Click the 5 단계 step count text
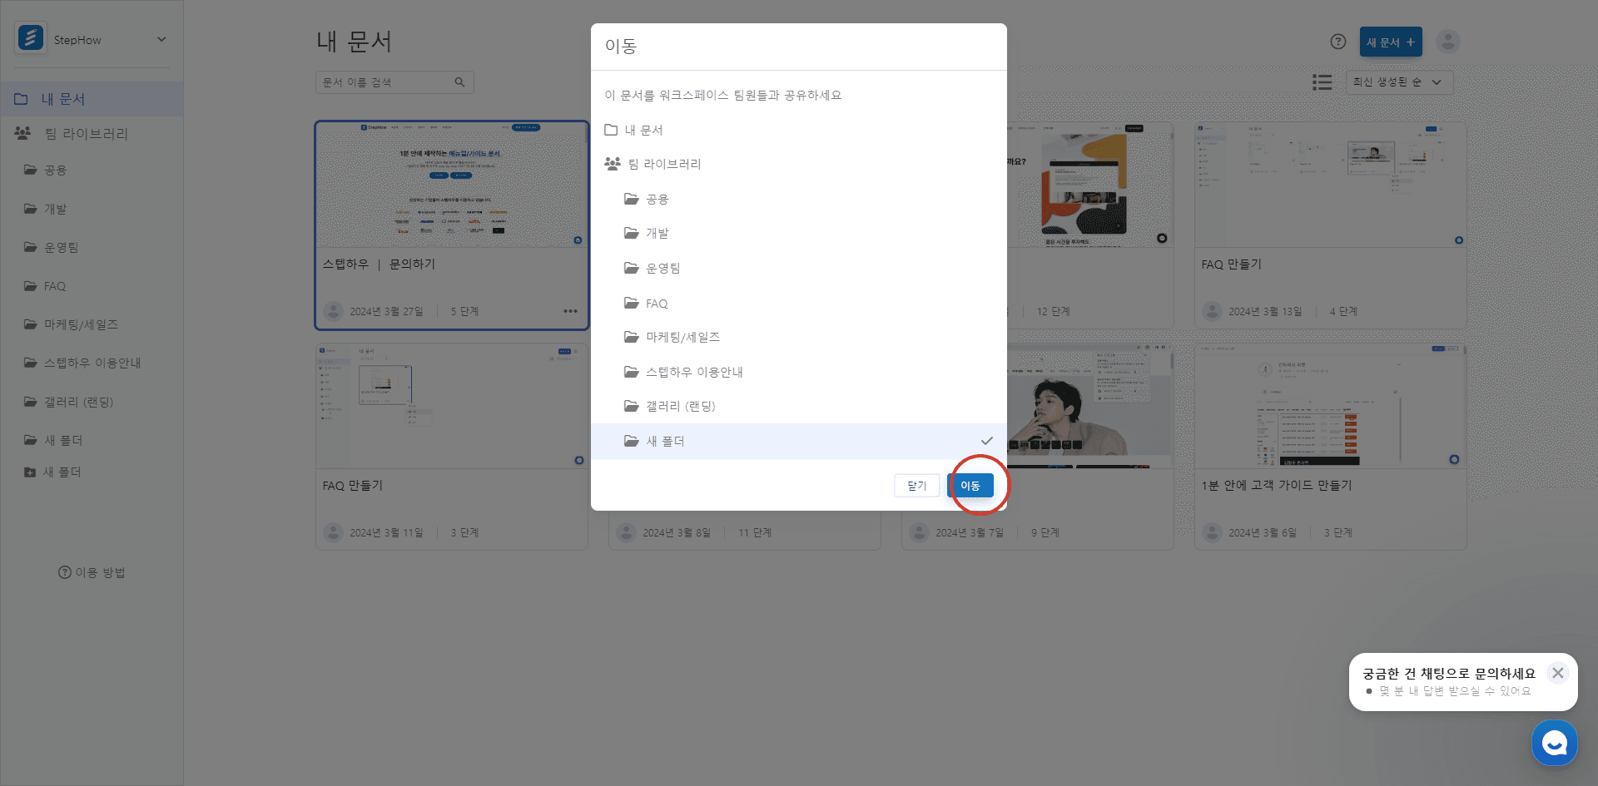Viewport: 1598px width, 786px height. (464, 311)
